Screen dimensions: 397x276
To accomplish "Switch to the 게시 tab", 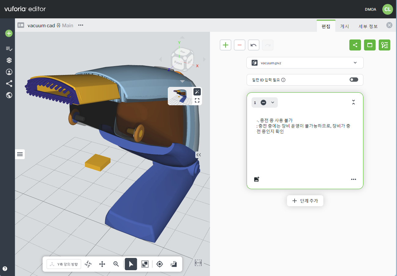I will tap(344, 26).
